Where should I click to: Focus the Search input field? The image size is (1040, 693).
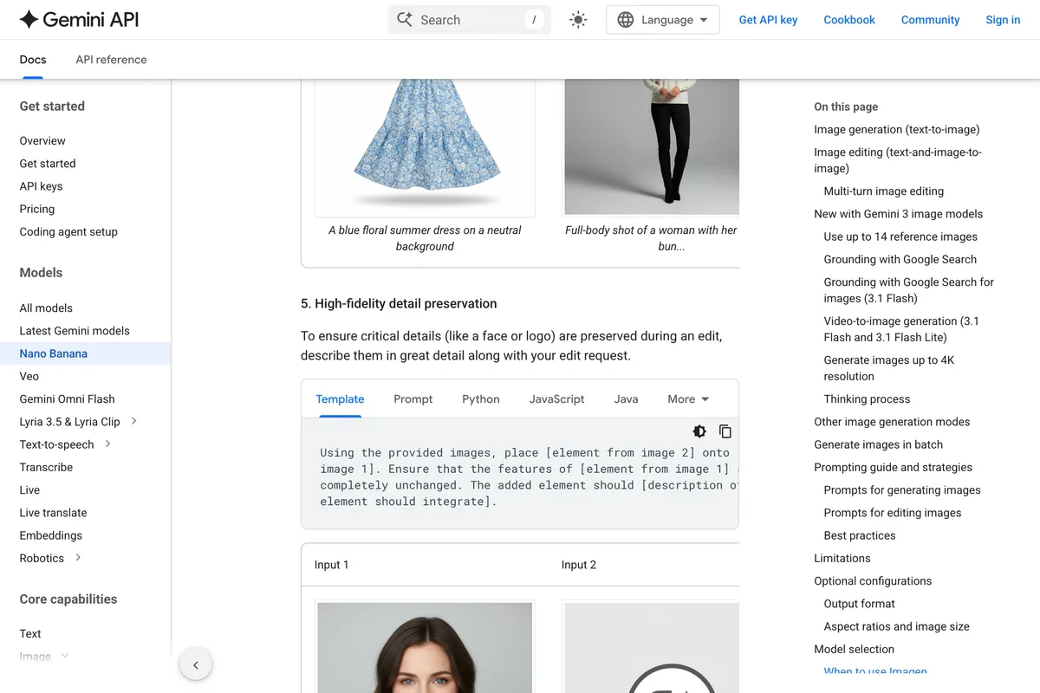click(470, 20)
